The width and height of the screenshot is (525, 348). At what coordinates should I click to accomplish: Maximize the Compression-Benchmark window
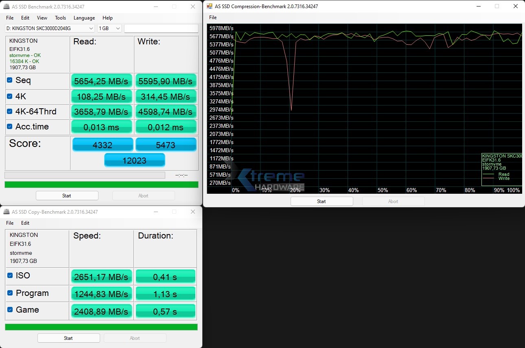coord(497,7)
